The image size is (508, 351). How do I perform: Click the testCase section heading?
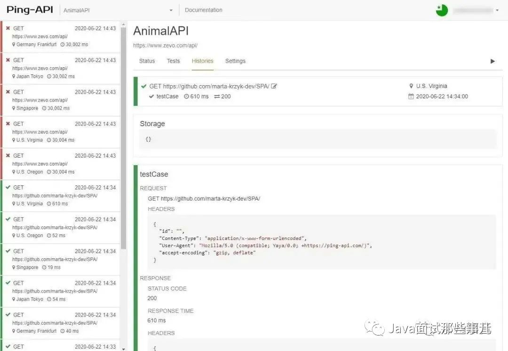[x=154, y=175]
